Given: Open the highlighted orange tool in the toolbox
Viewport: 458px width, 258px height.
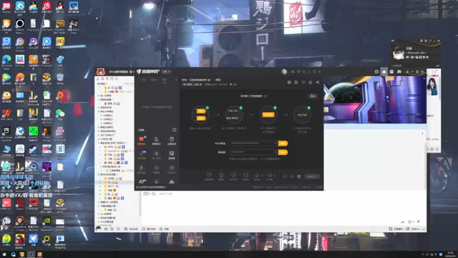Looking at the screenshot, I should 141,140.
